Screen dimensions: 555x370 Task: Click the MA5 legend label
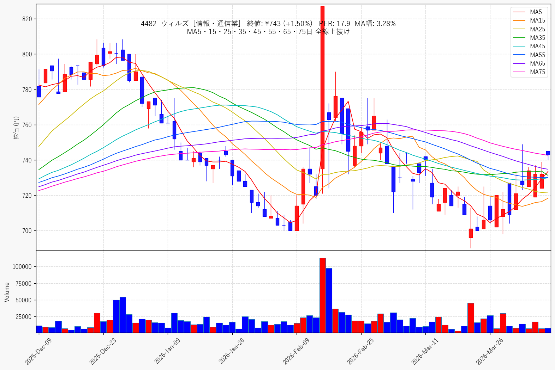click(x=536, y=12)
